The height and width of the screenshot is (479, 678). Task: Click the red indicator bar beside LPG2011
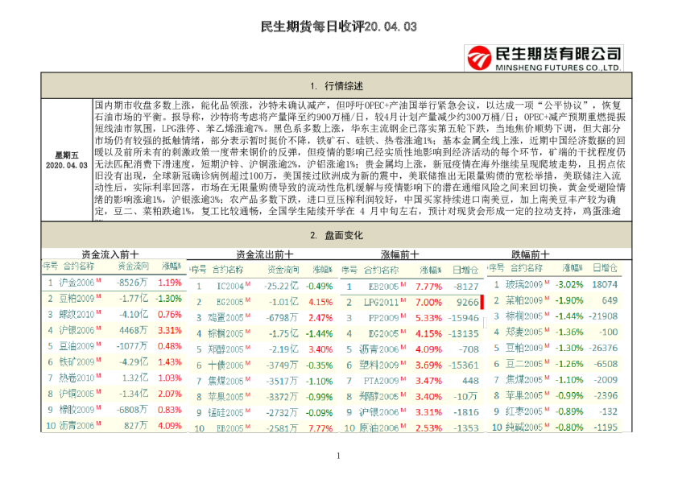tap(482, 303)
